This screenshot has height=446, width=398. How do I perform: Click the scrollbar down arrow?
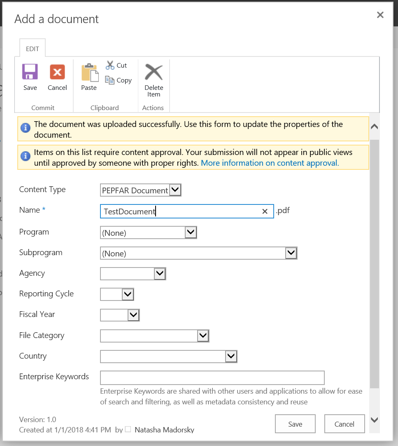375,420
